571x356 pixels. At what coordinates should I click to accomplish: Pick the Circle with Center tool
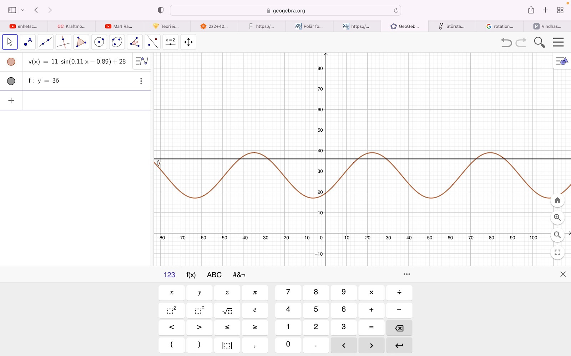tap(99, 42)
